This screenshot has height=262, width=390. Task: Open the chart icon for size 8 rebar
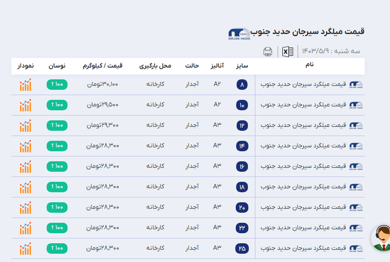25,85
